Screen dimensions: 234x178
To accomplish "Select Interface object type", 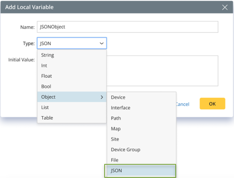I will (x=121, y=108).
